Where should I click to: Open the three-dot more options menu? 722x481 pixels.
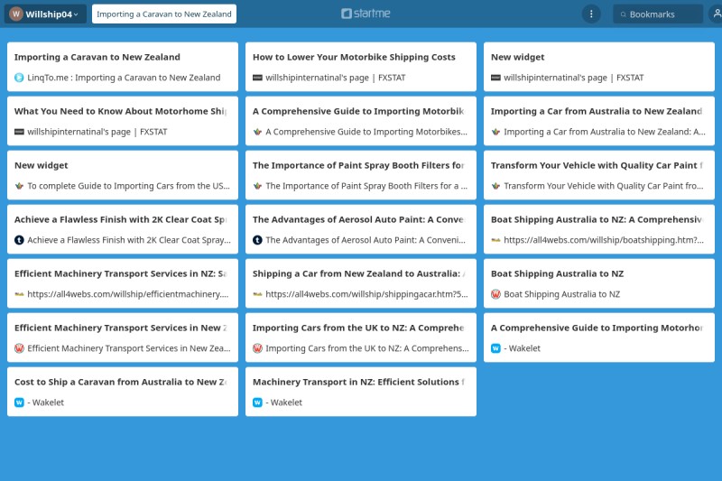pos(591,14)
